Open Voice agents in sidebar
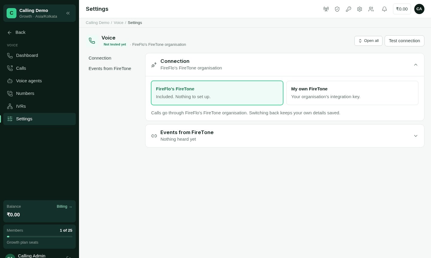Screen dimensions: 431x258 [x=40, y=81]
